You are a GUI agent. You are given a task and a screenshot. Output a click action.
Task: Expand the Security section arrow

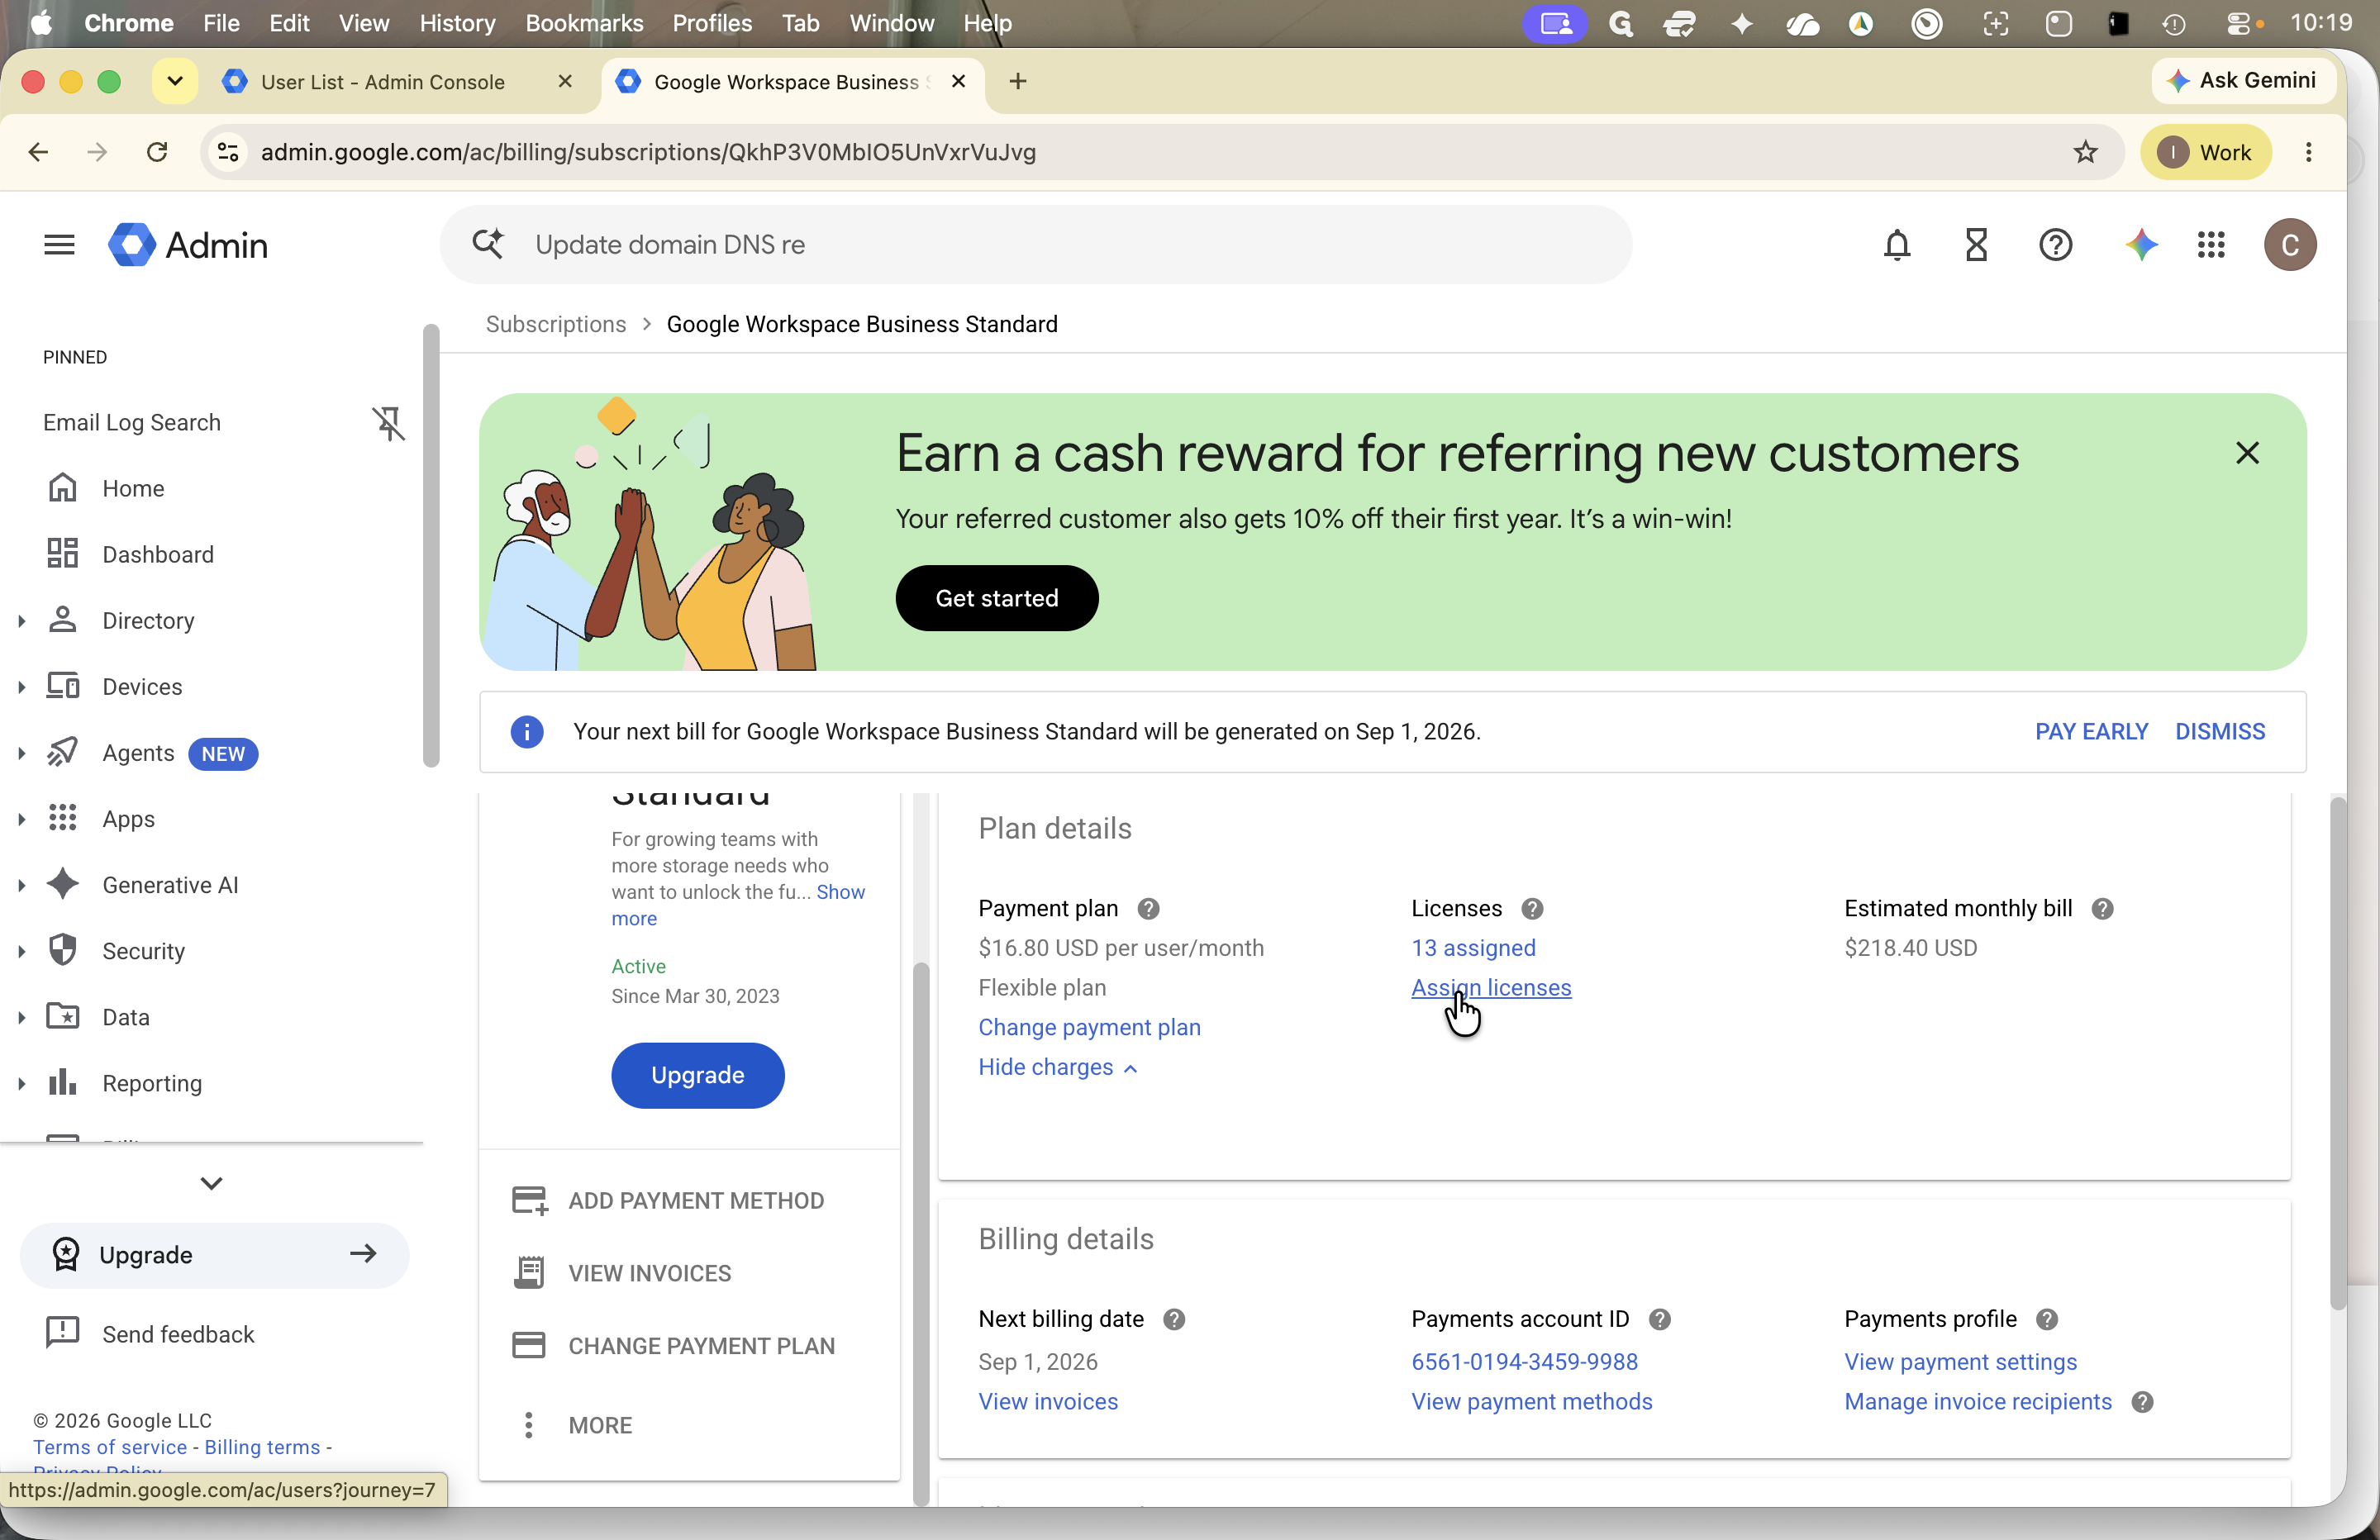coord(21,951)
